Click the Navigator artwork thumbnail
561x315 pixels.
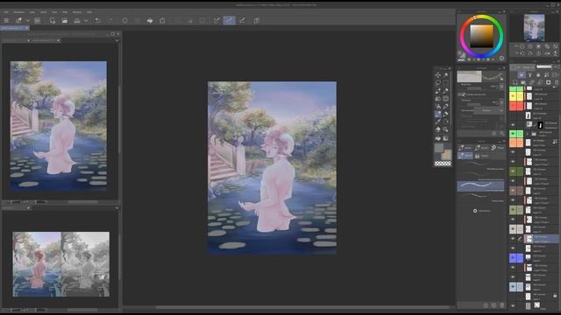(534, 28)
